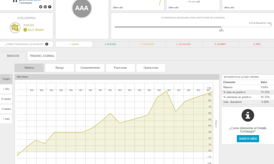This screenshot has height=164, width=274.
Task: Click the return chart peak near 10%
Action: click(166, 91)
